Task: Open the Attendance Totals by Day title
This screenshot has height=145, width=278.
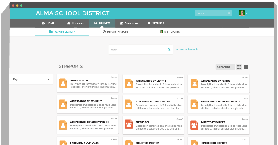Action: [153, 101]
